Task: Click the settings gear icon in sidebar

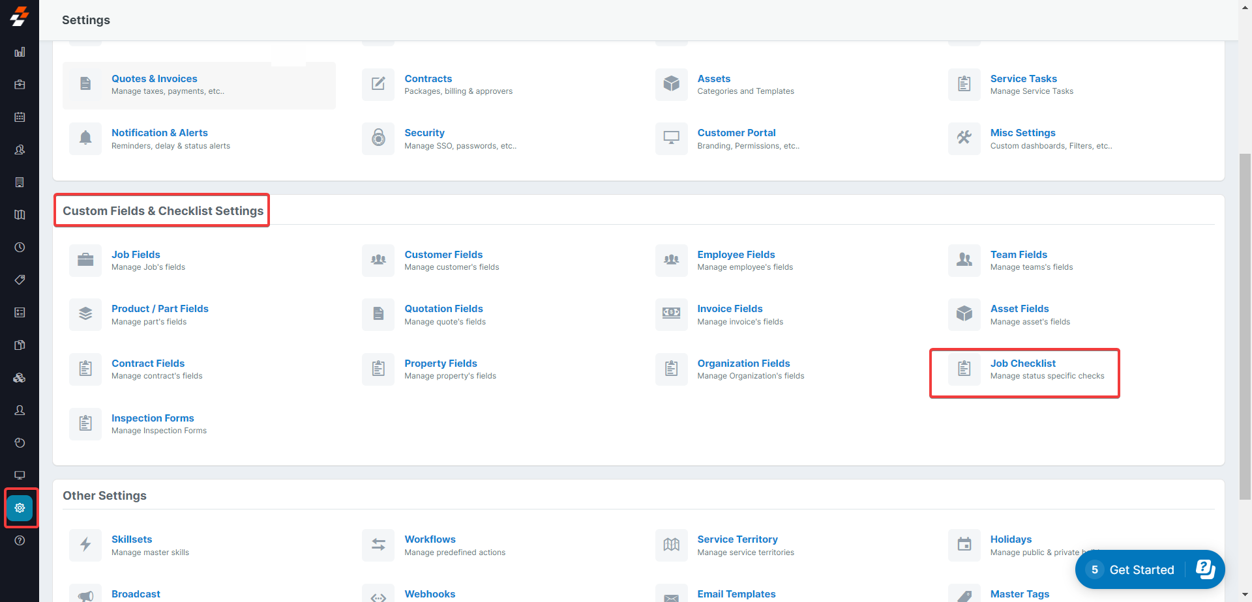Action: [20, 508]
